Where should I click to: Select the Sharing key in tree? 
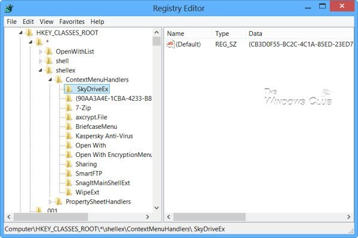(x=86, y=164)
